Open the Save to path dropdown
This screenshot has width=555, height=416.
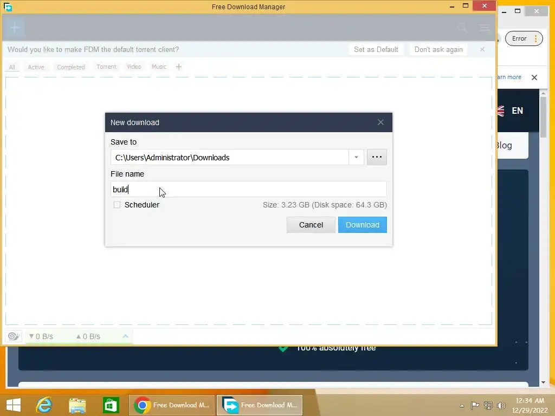click(x=356, y=157)
